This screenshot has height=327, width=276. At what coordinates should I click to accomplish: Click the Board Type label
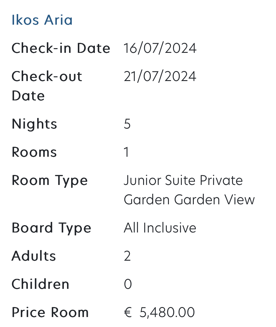coord(51,228)
